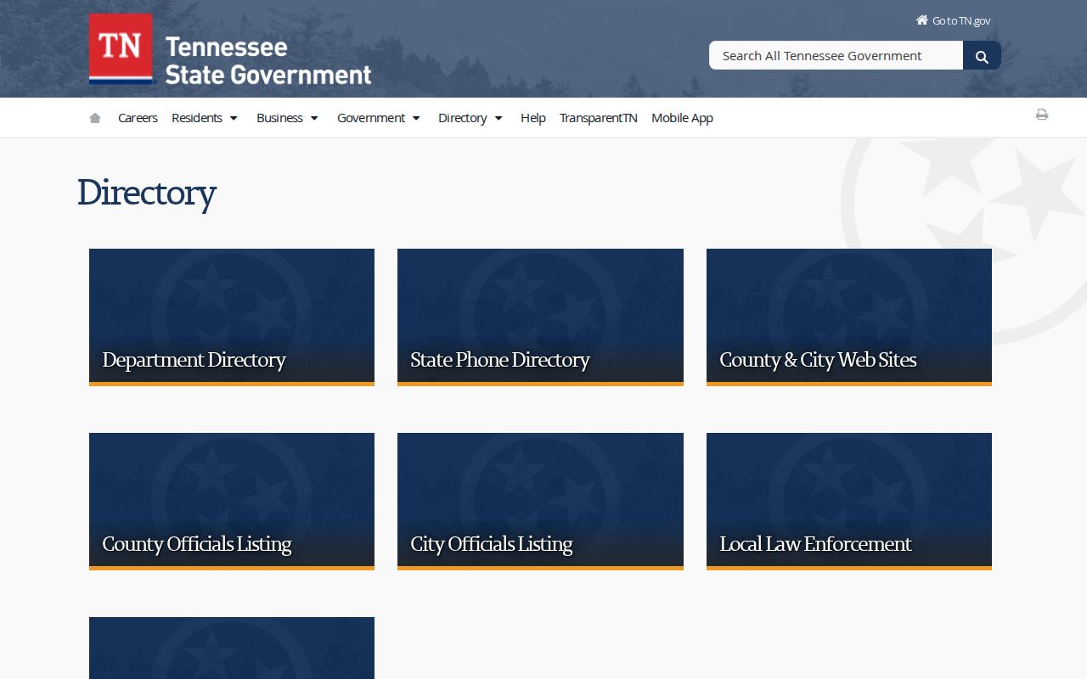
Task: Open the City Officials Listing card
Action: 540,502
